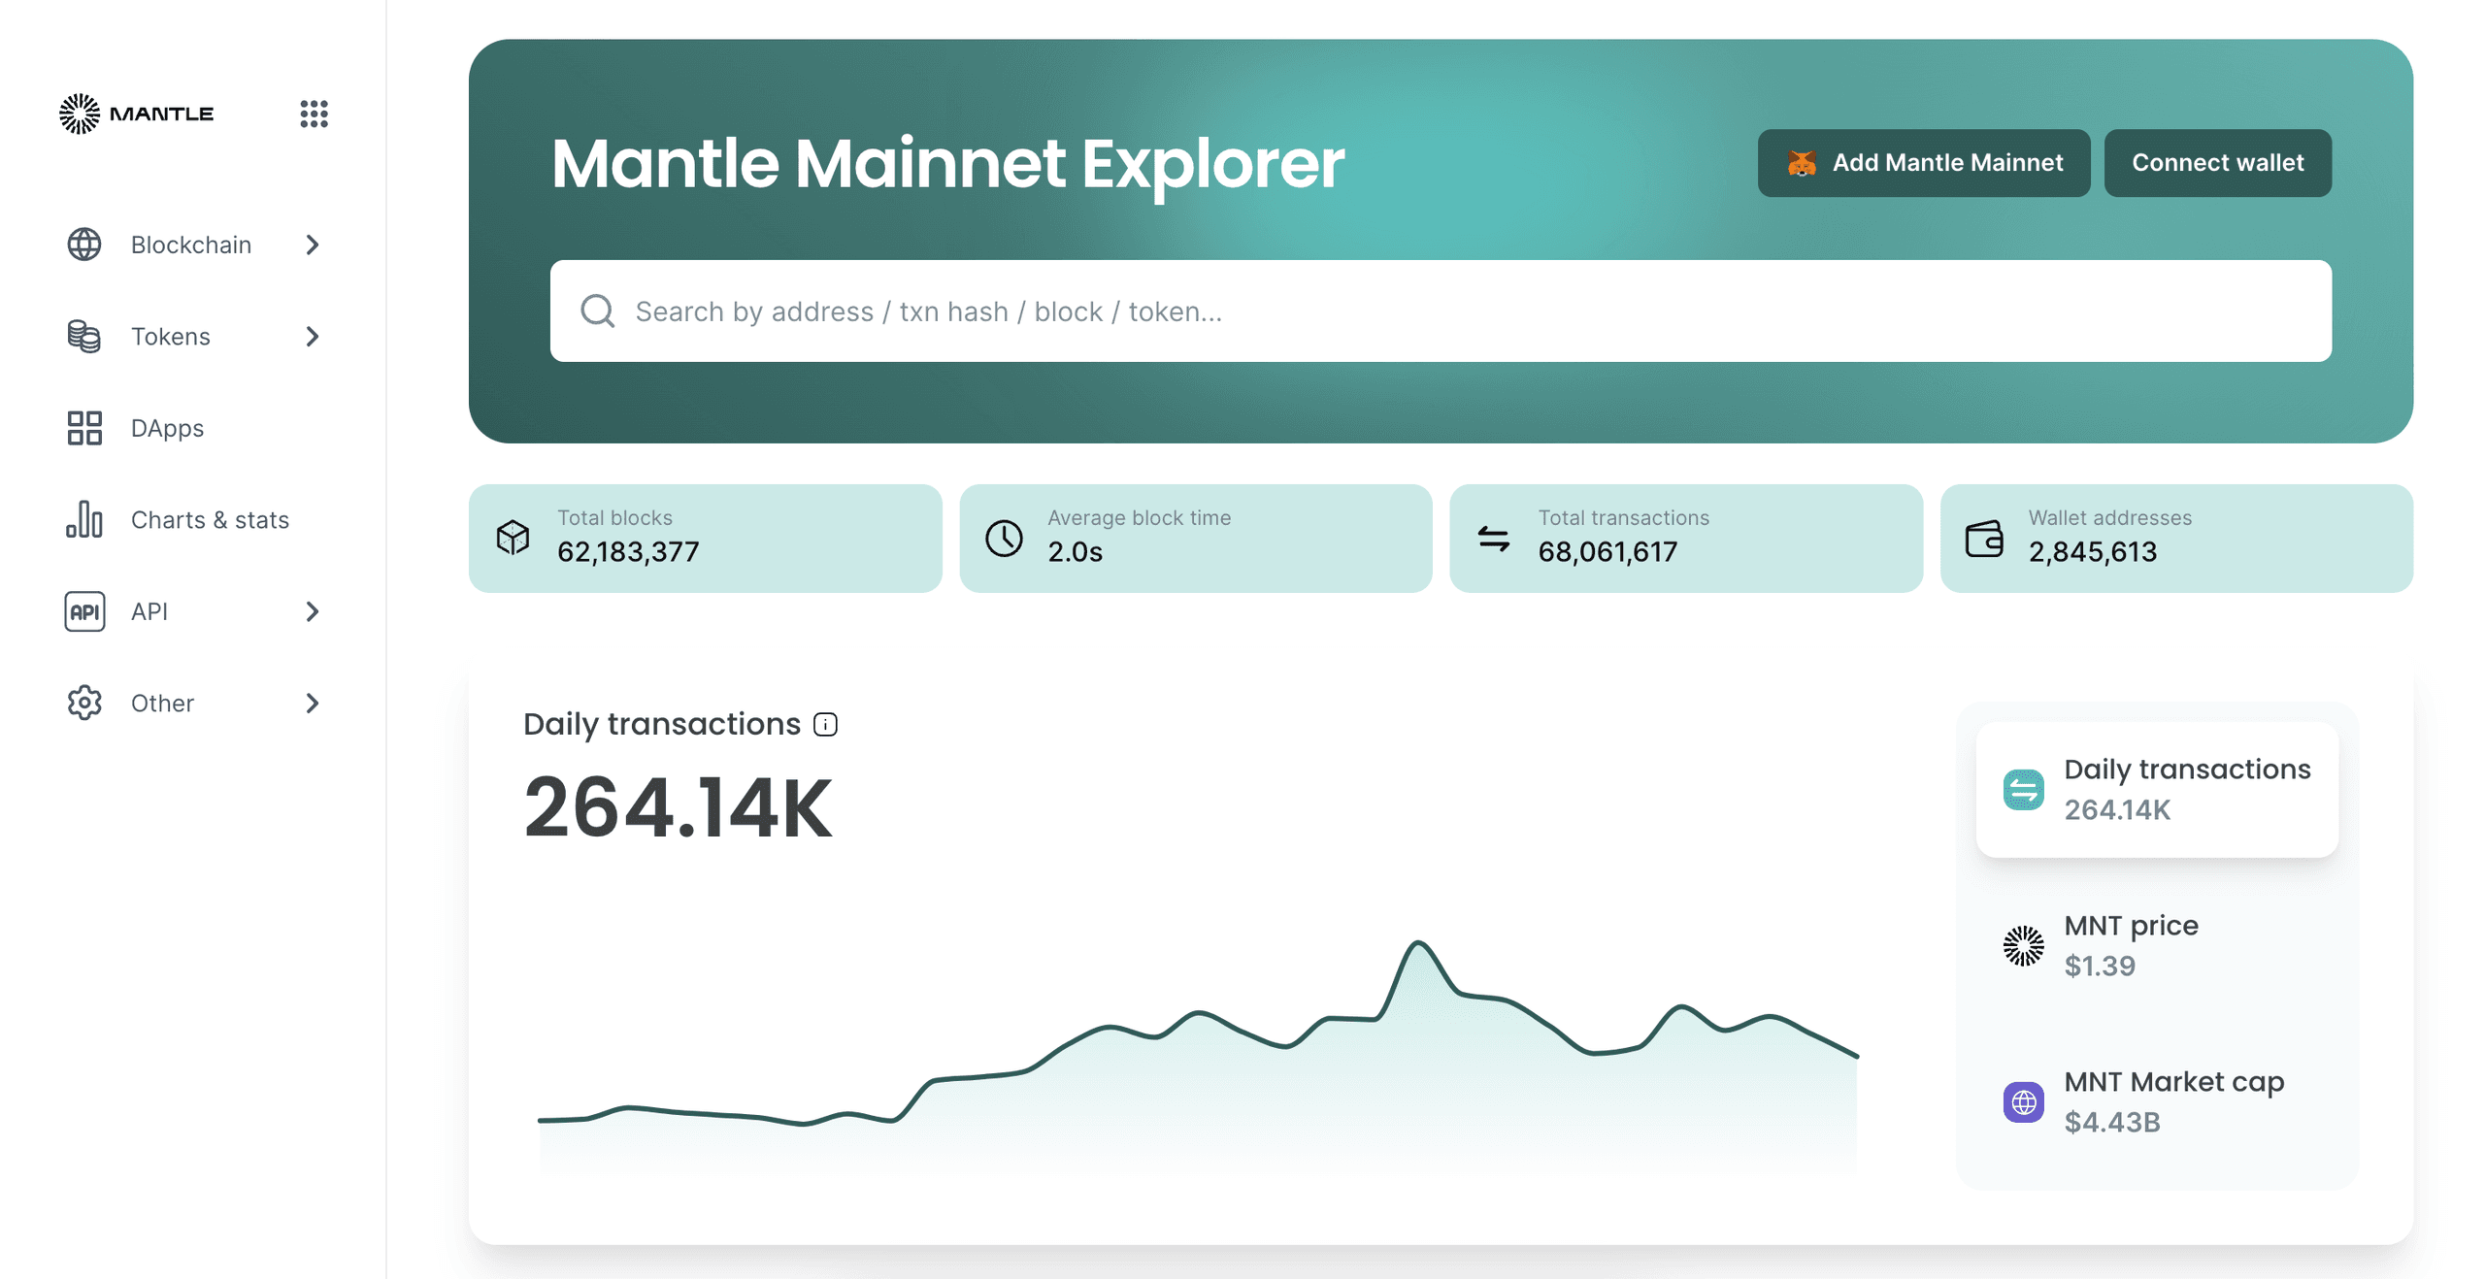Click the search input field
Image resolution: width=2485 pixels, height=1279 pixels.
pyautogui.click(x=1442, y=310)
